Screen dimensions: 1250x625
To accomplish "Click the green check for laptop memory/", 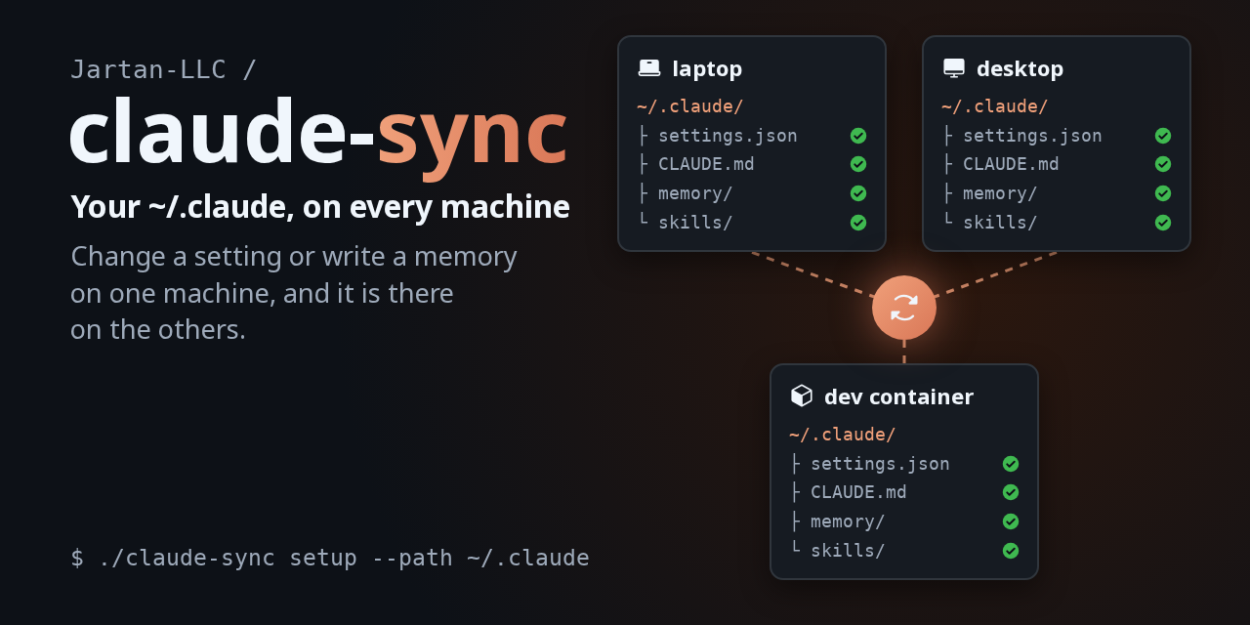I will pos(858,193).
